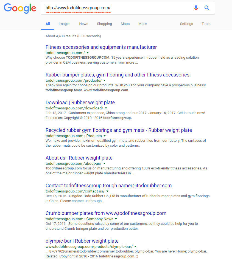
Task: Open 'Recycled rubber gym floorings' result
Action: tap(119, 130)
